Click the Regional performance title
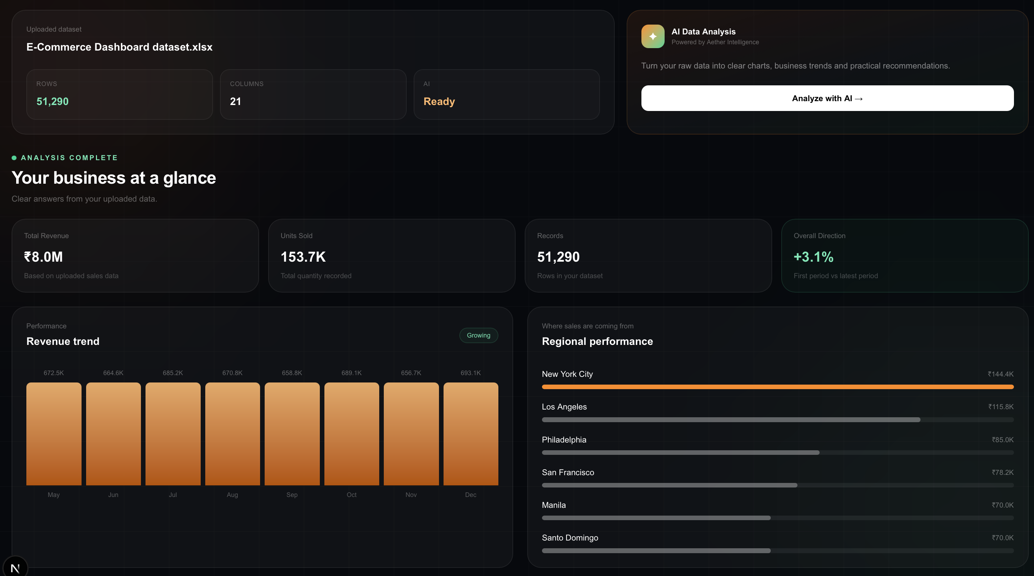1034x576 pixels. 597,341
